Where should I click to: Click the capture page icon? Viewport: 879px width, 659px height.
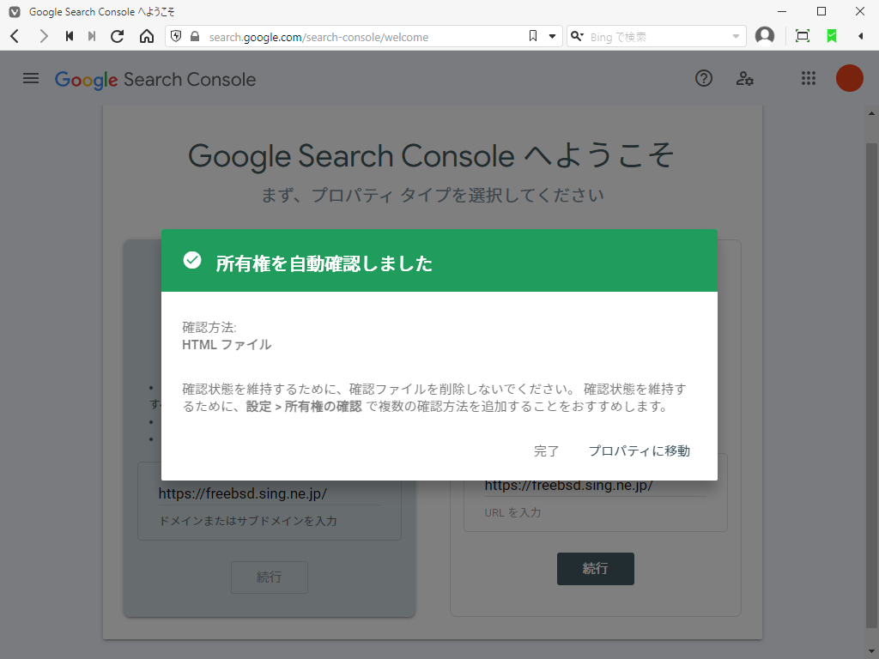(803, 36)
